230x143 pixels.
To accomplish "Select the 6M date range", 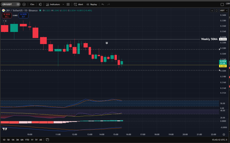I will (x=22, y=140).
